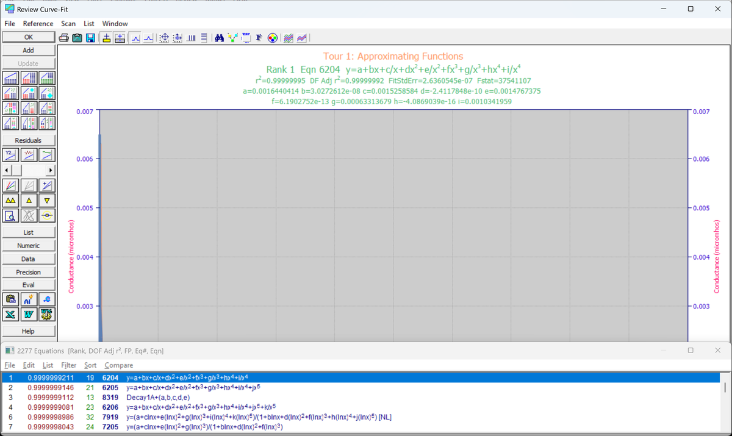Click the single upward yellow triangle icon

[29, 200]
